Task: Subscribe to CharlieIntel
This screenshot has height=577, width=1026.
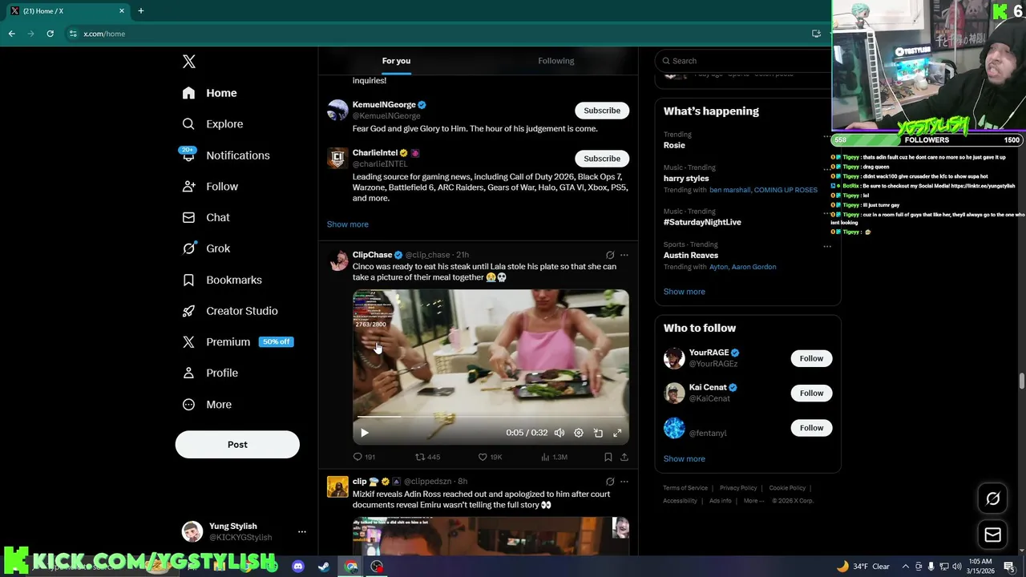Action: tap(602, 159)
